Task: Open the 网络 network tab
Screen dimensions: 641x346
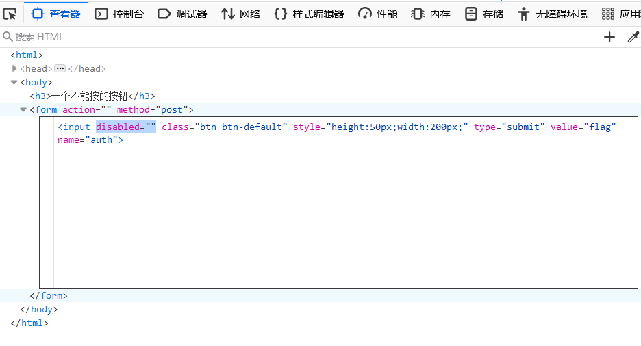Action: point(241,14)
